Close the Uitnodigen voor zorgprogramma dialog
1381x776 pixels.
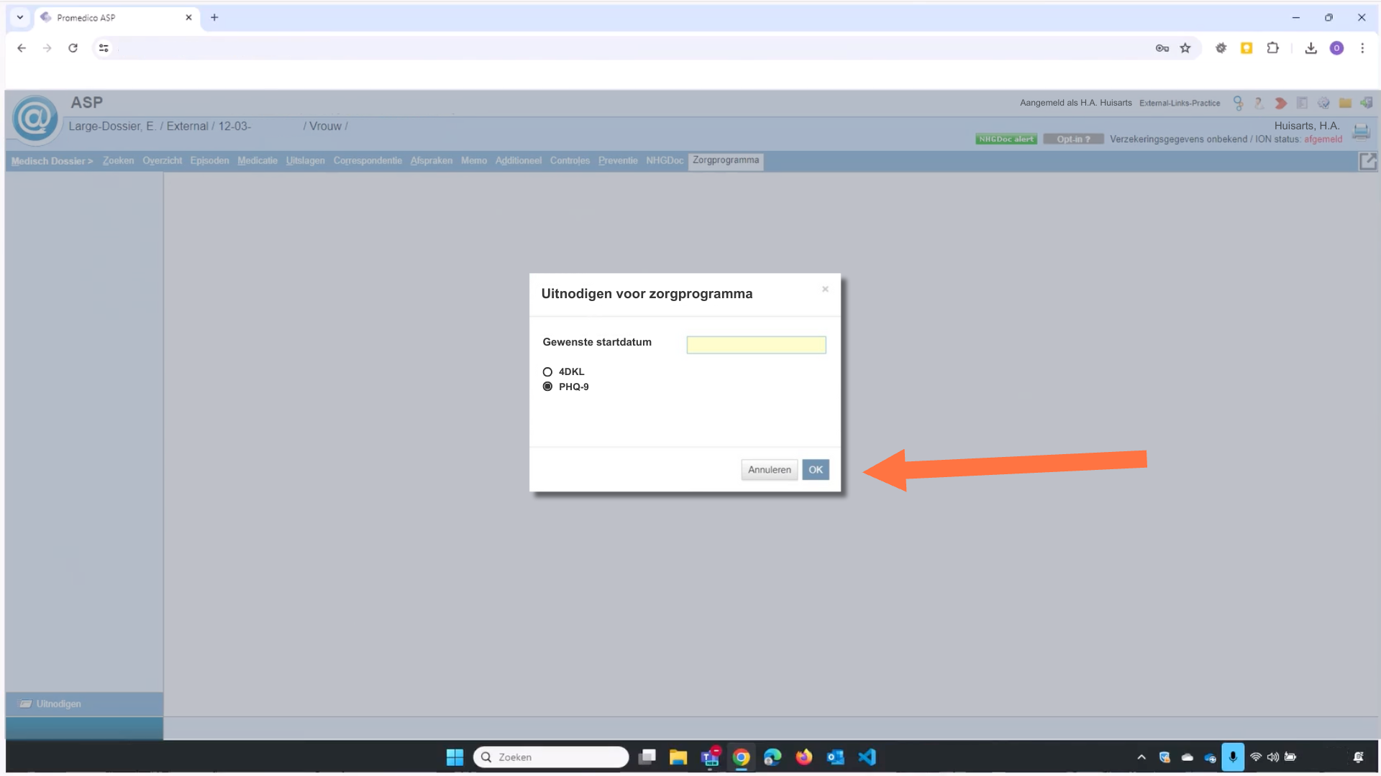tap(825, 289)
